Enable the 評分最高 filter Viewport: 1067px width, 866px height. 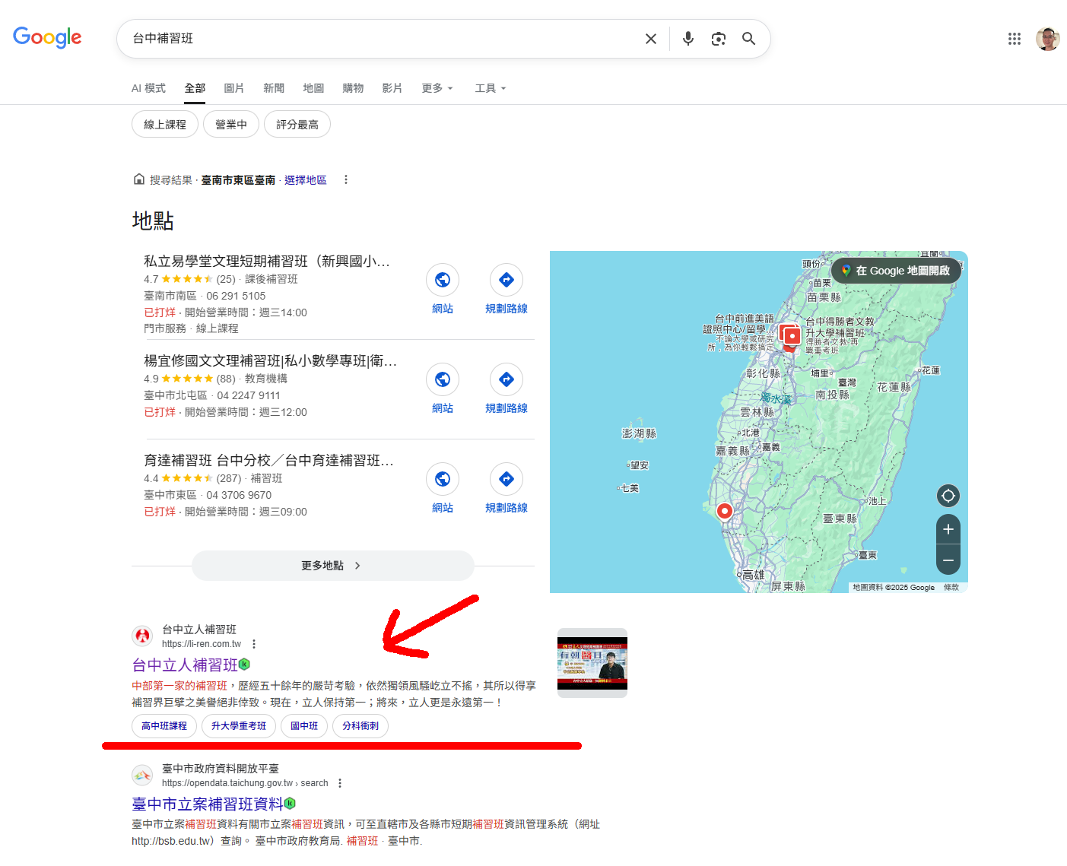297,124
